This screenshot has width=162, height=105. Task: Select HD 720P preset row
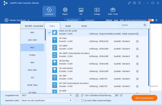click(97, 77)
